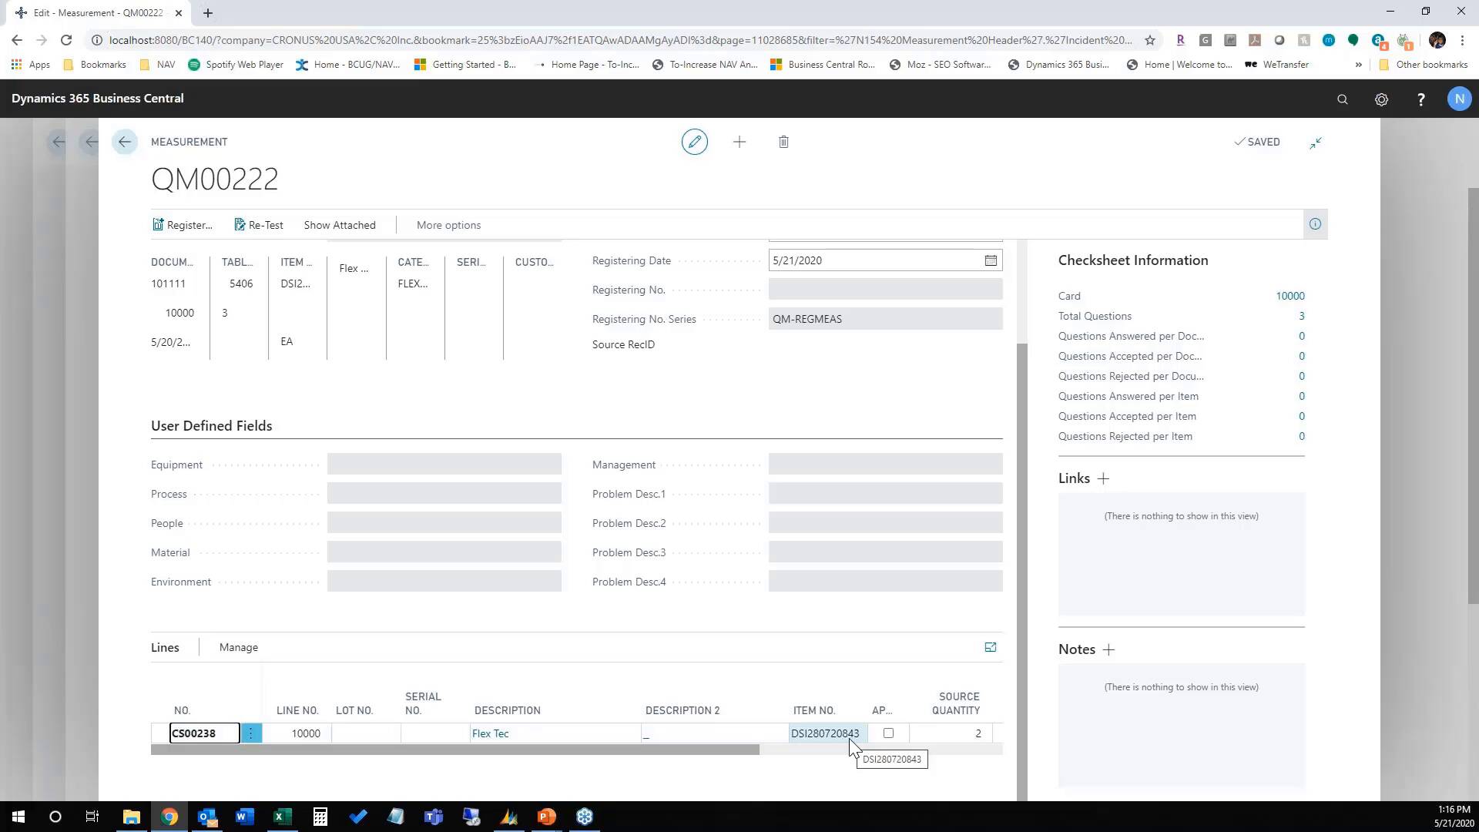
Task: Open Card 10000 link in Checksheet Information
Action: (1290, 296)
